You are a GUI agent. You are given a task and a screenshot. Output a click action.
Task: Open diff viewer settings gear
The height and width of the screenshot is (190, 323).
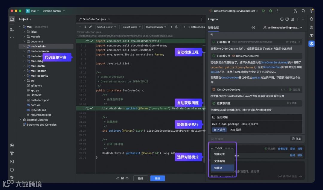pyautogui.click(x=177, y=27)
